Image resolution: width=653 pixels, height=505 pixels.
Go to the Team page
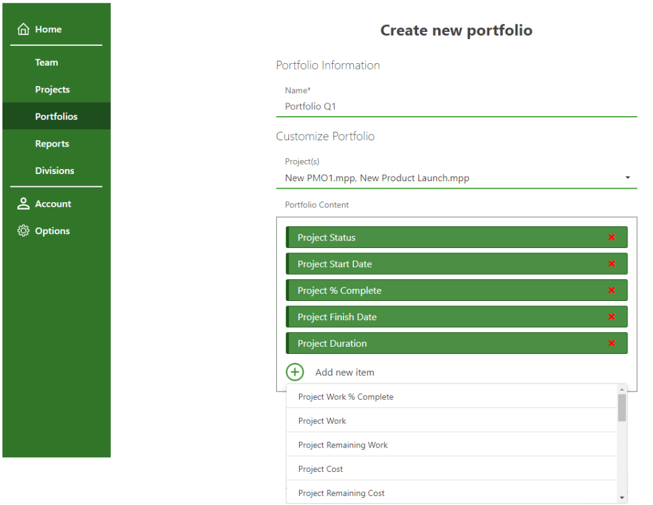point(47,62)
